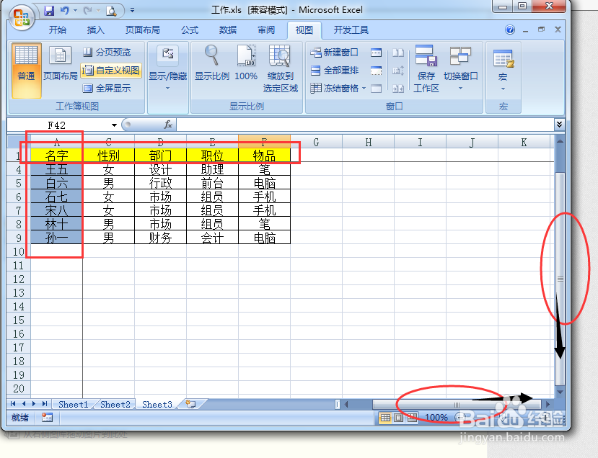Click the macro record icon in status bar
Screen dimensions: 598x458
pos(48,418)
